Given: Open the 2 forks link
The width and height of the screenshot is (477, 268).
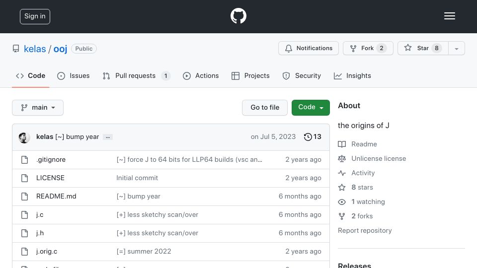Looking at the screenshot, I should coord(362,216).
